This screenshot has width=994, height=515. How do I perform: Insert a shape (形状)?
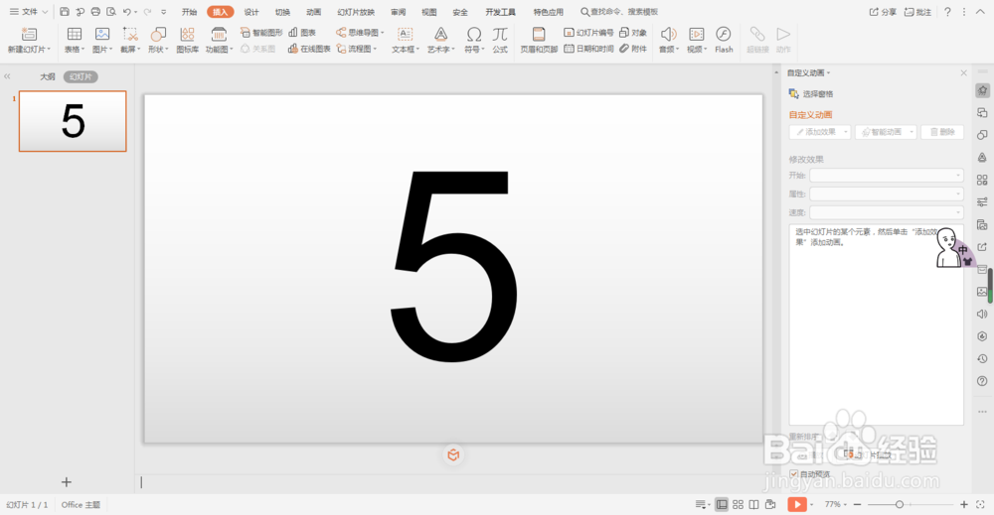(158, 40)
